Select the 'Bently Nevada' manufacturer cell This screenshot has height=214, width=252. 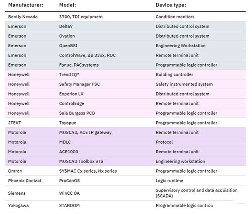[x=23, y=17]
